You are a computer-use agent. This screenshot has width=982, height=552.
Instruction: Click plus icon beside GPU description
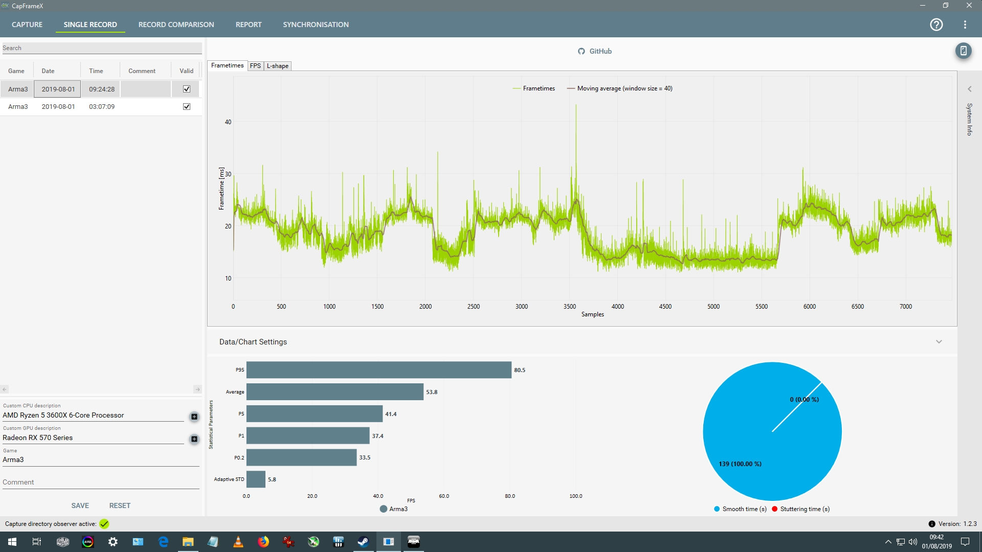pos(194,439)
